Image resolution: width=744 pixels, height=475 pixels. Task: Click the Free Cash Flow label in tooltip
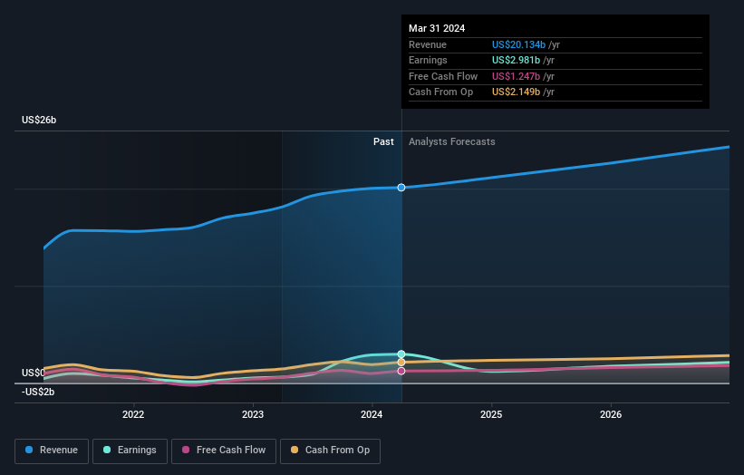tap(443, 76)
